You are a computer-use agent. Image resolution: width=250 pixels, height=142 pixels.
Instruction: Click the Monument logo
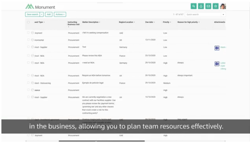tap(40, 7)
